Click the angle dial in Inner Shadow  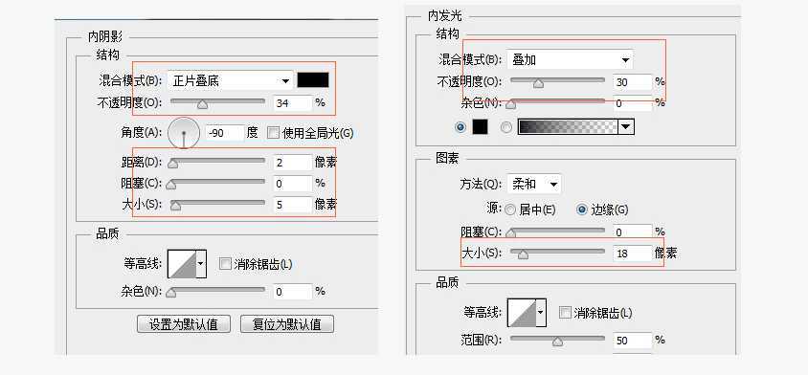point(184,133)
